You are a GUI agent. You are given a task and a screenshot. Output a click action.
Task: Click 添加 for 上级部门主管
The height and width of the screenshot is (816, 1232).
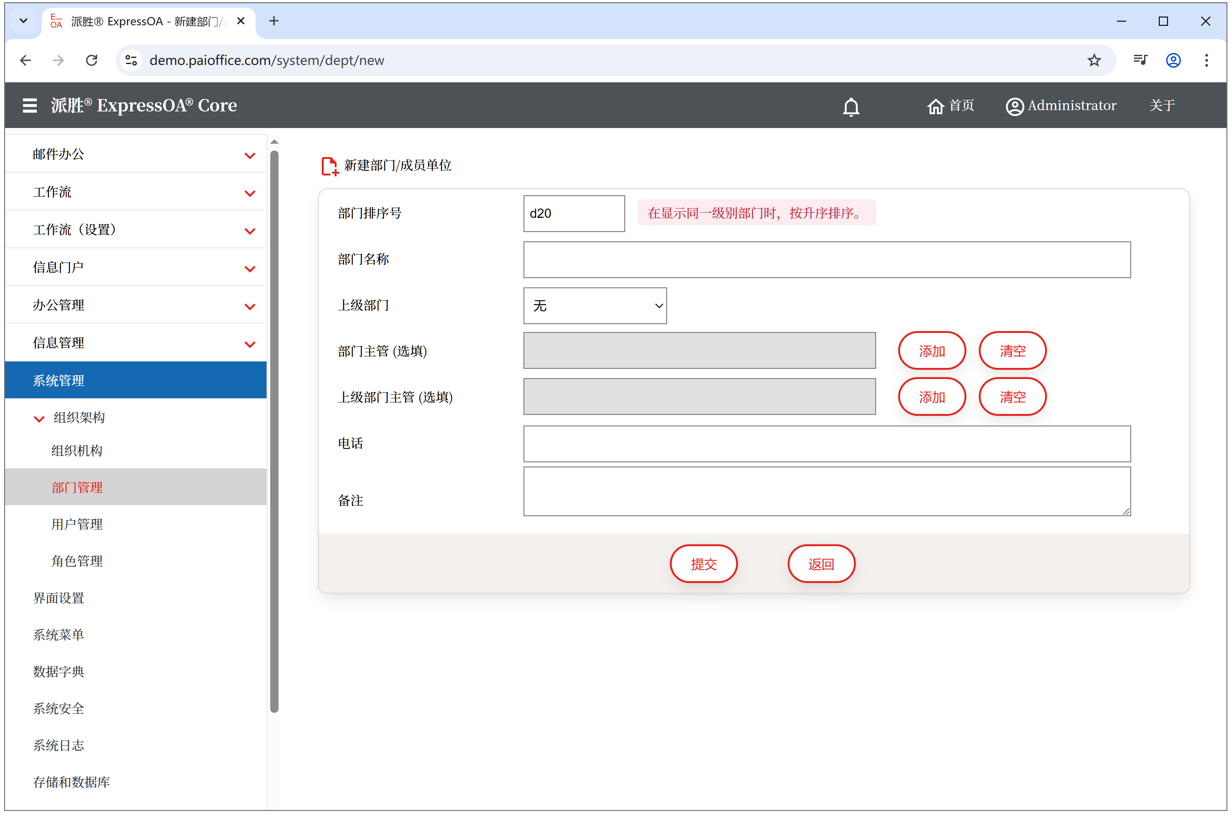point(932,396)
